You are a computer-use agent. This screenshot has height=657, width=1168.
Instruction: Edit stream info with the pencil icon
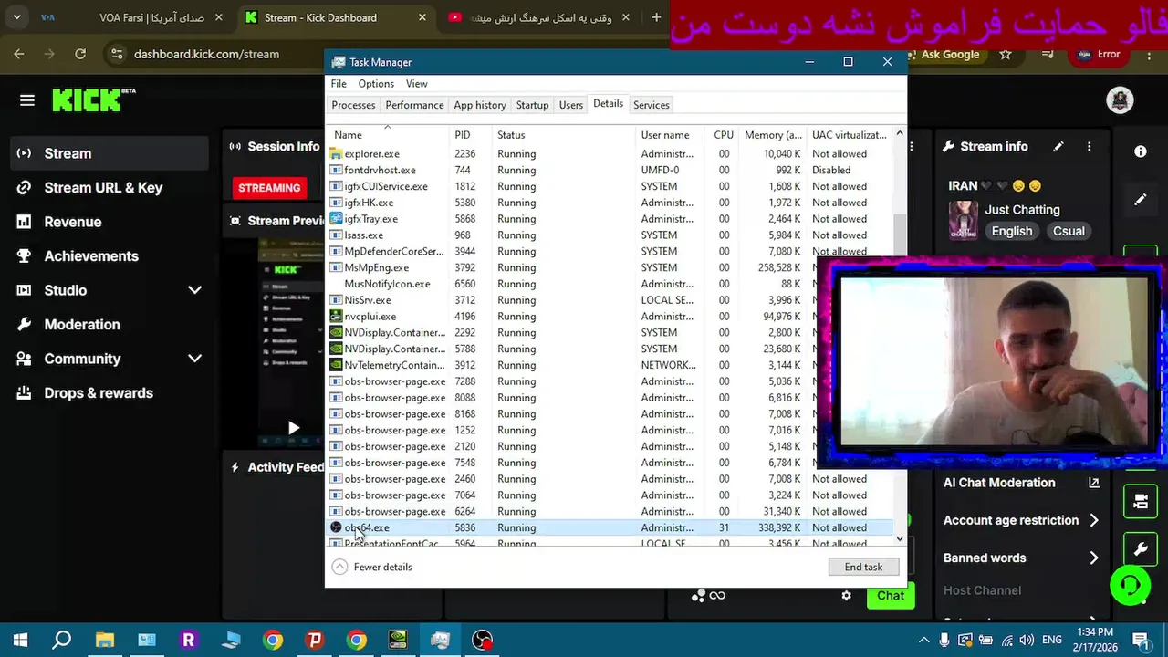[x=1058, y=146]
